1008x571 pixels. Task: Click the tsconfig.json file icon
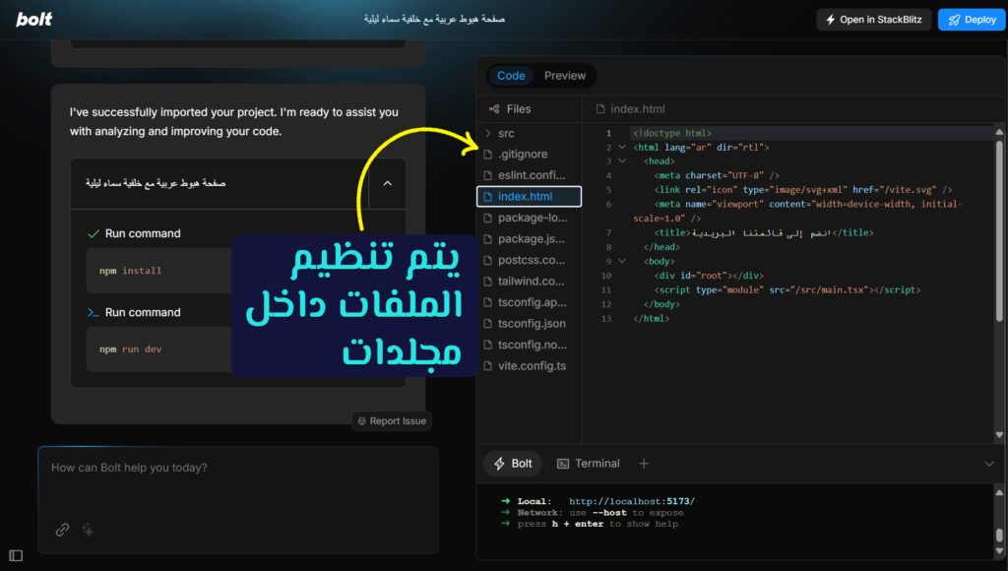pos(488,324)
